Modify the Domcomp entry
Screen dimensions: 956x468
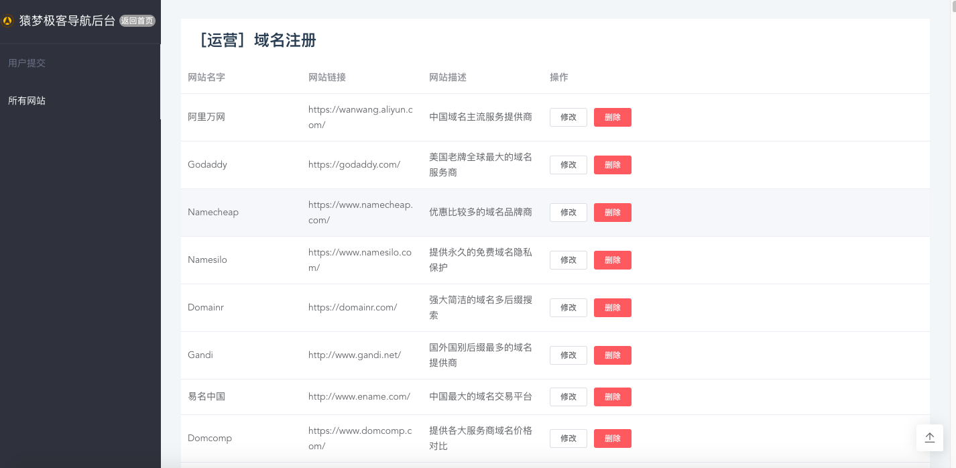[x=569, y=438]
